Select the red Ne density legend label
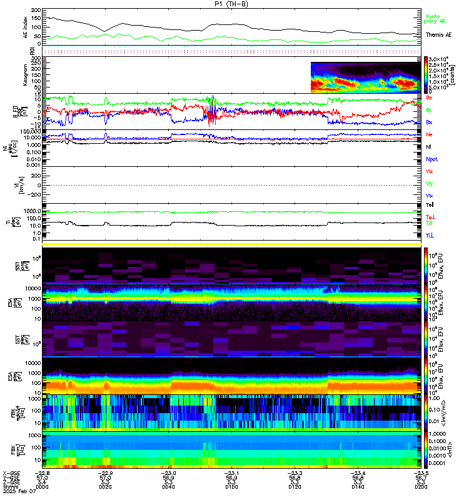 point(429,134)
